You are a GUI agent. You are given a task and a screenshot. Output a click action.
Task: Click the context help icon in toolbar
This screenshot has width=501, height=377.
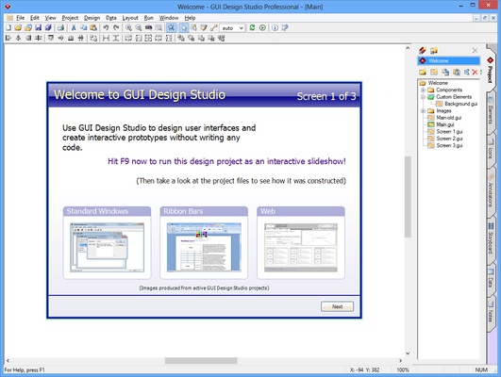tap(285, 27)
